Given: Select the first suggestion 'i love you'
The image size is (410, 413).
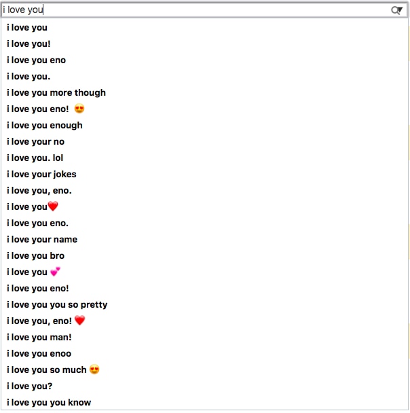Looking at the screenshot, I should coord(205,27).
